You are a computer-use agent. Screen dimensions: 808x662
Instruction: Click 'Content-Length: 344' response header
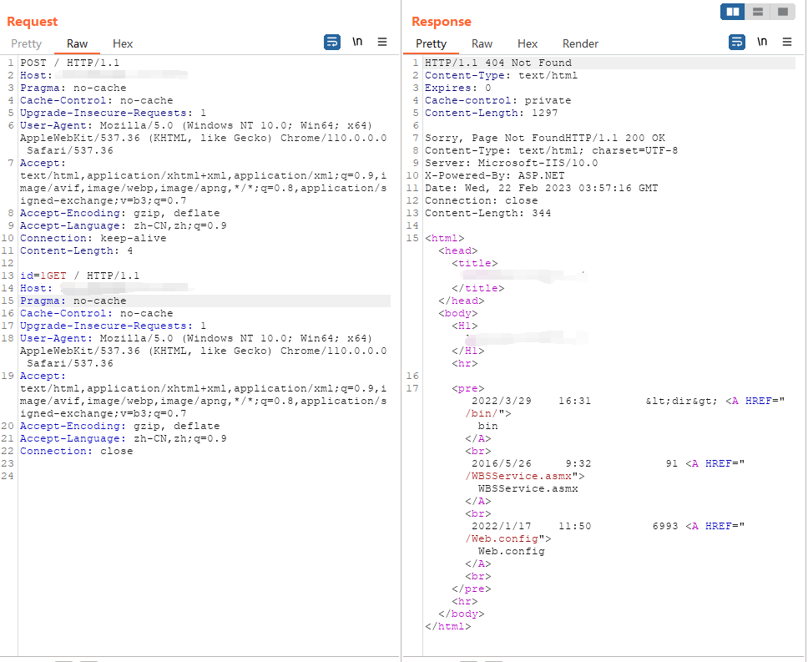[488, 213]
